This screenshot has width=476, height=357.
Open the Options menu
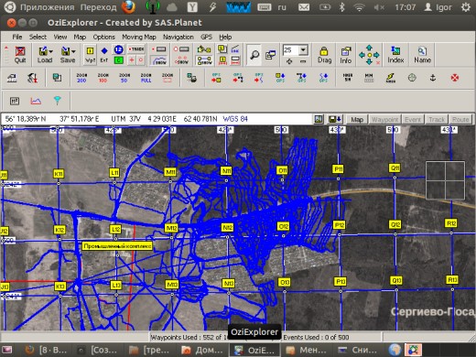[x=104, y=37]
